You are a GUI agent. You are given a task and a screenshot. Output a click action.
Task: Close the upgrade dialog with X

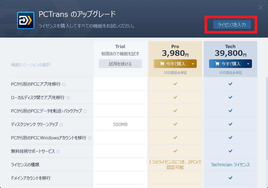[x=260, y=8]
